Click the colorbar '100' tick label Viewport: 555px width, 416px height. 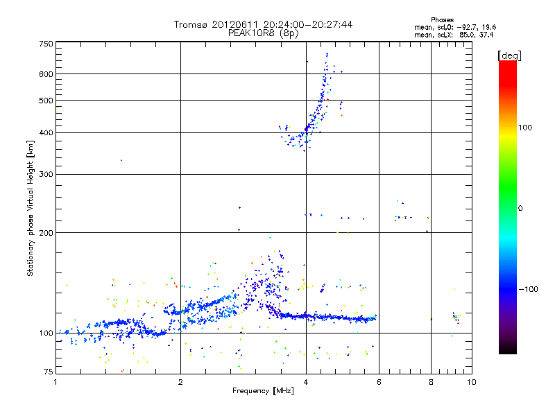(x=525, y=128)
